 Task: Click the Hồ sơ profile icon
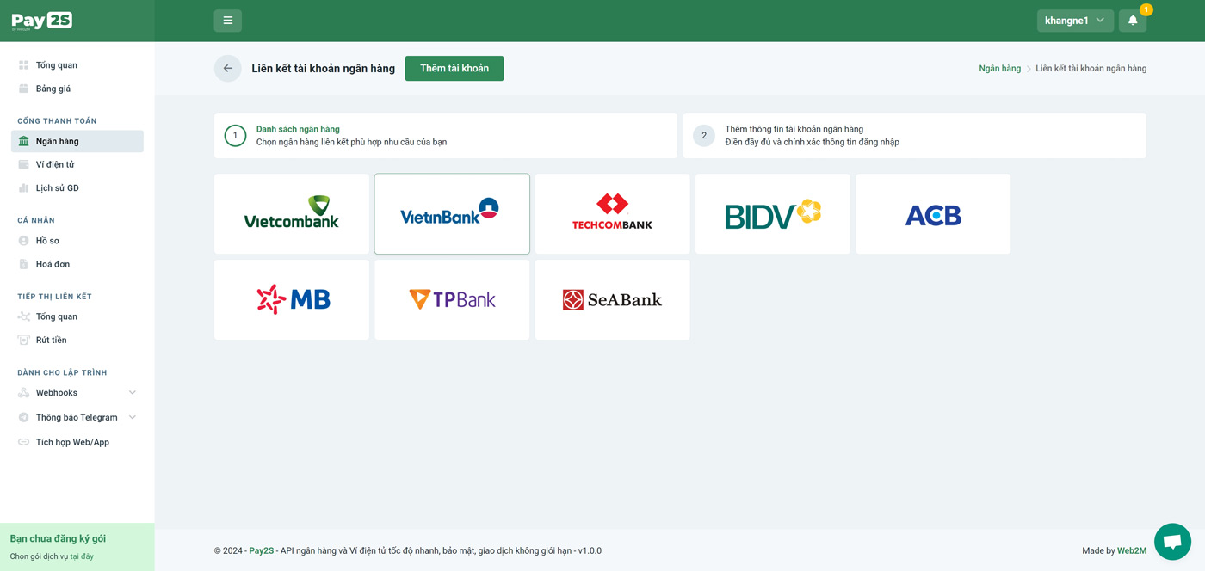coord(24,241)
